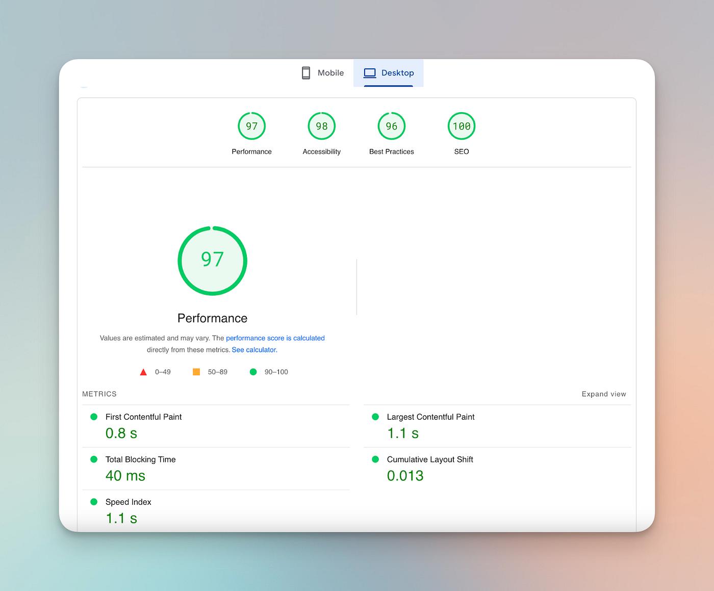Click the First Contentful Paint metric label
The width and height of the screenshot is (714, 591).
[143, 417]
